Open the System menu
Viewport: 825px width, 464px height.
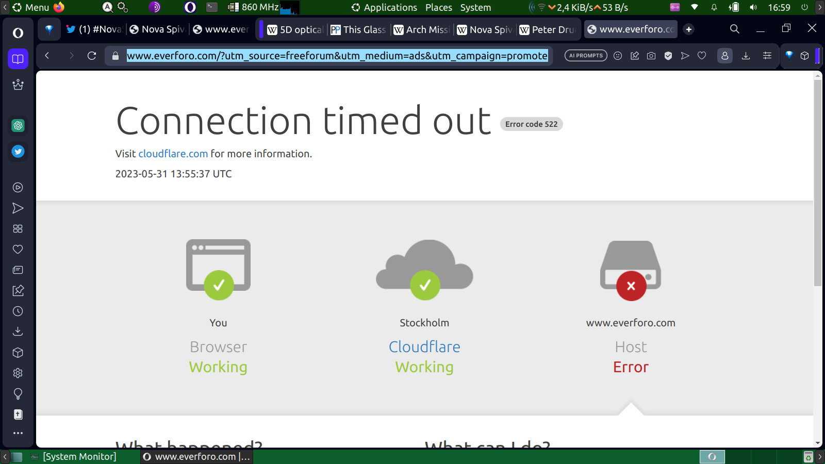pyautogui.click(x=475, y=7)
